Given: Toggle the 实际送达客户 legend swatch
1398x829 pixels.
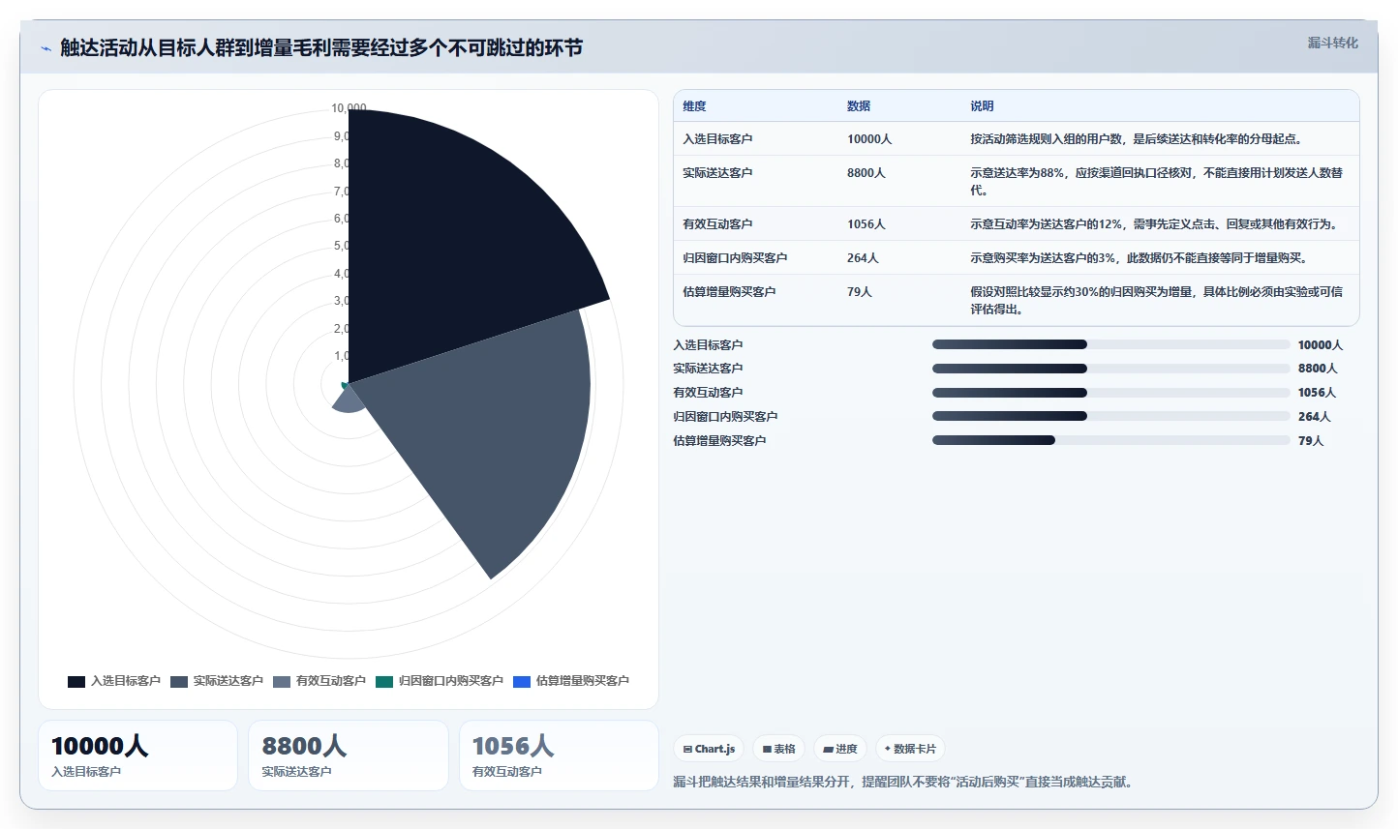Looking at the screenshot, I should [x=179, y=681].
